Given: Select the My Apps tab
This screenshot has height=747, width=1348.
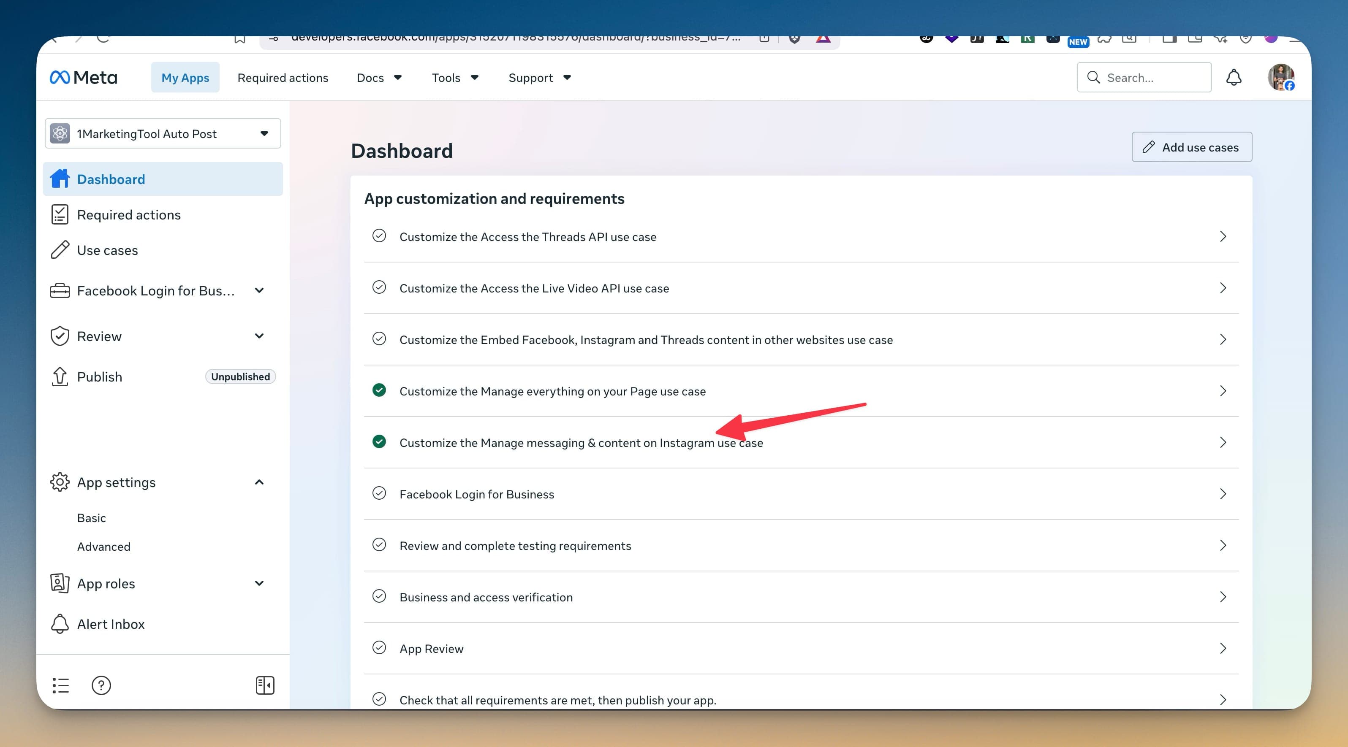Looking at the screenshot, I should point(185,77).
